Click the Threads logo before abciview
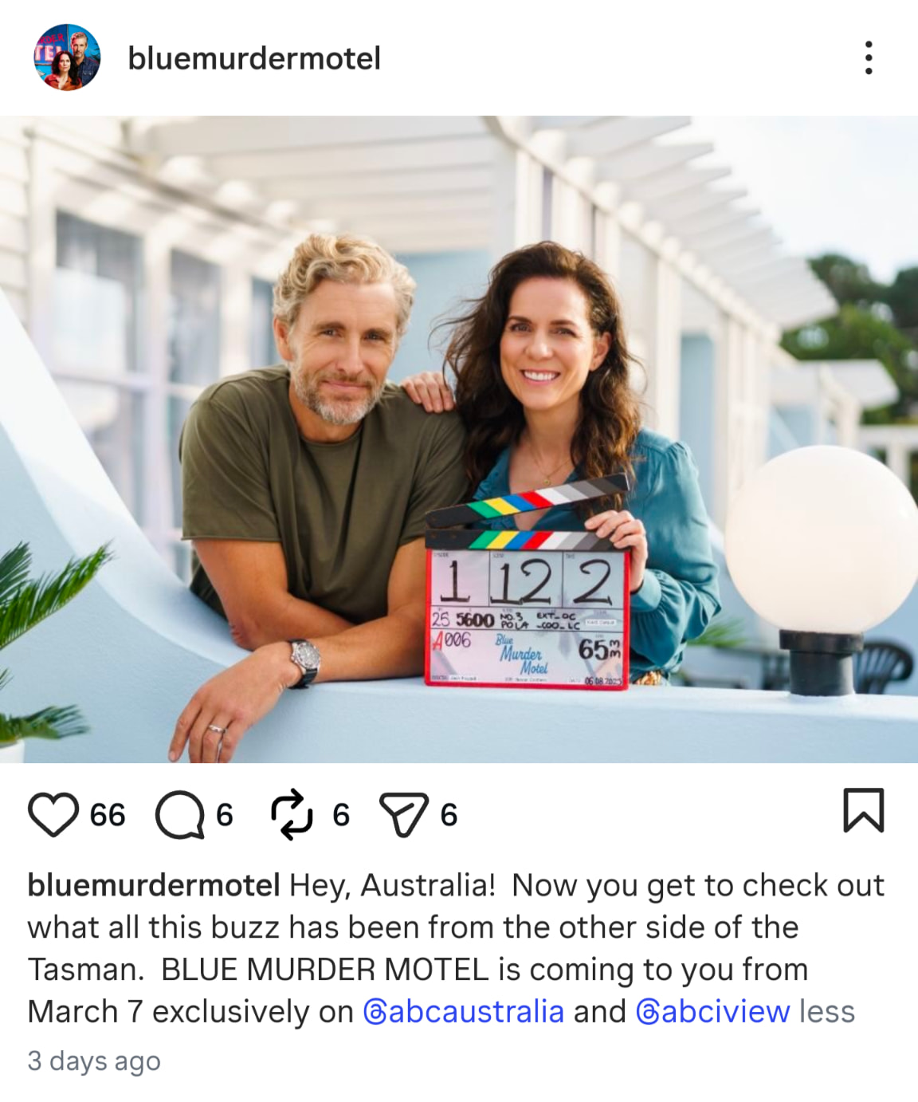This screenshot has height=1102, width=918. tap(648, 1012)
